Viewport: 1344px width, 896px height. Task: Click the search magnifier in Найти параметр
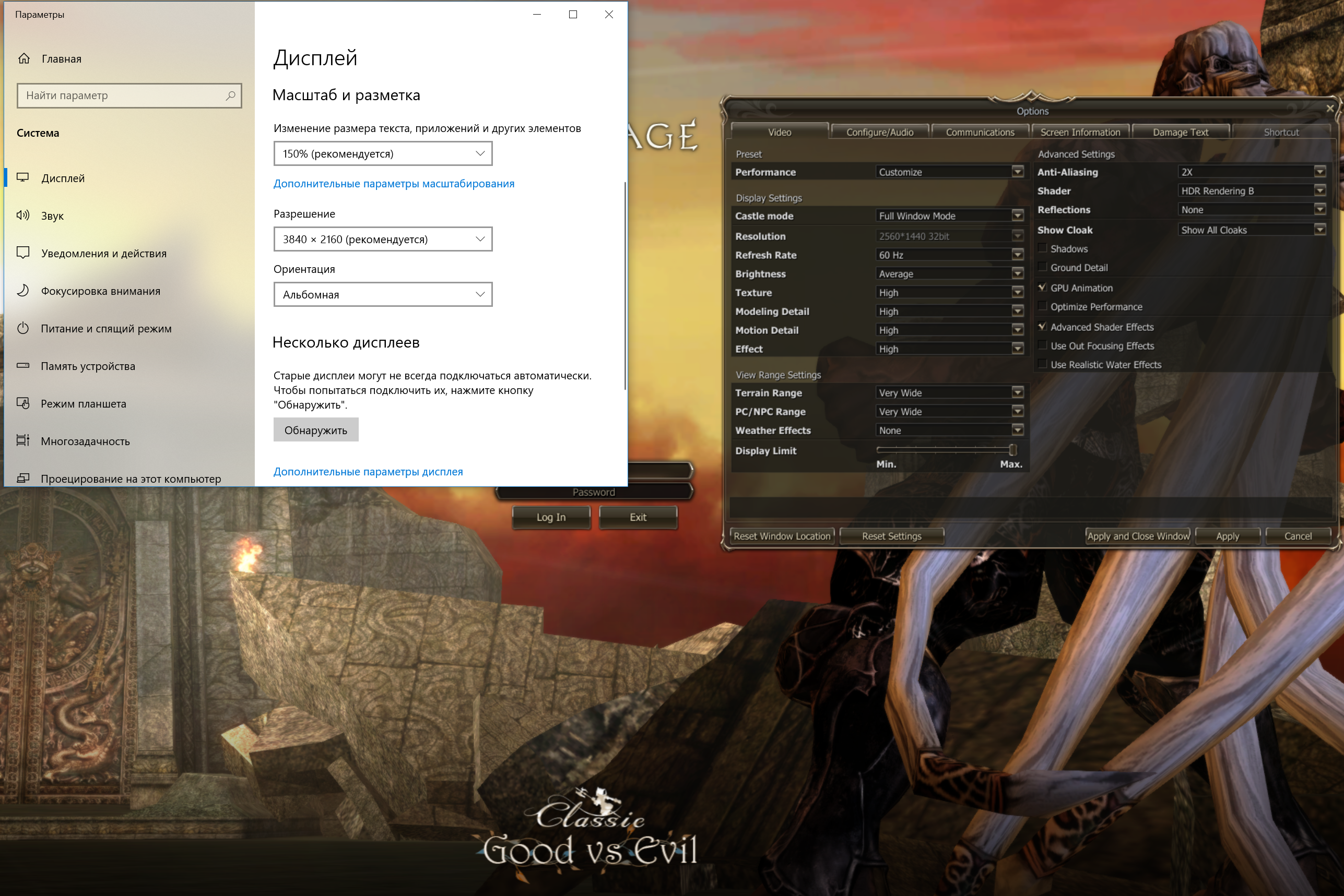(x=230, y=95)
